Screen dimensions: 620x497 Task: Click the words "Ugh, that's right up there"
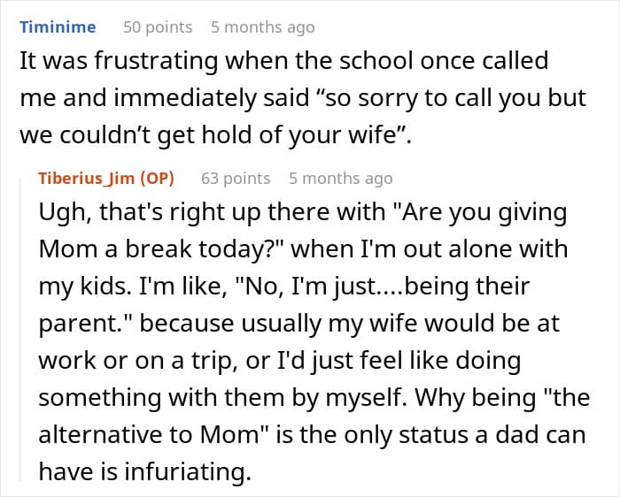pyautogui.click(x=212, y=212)
